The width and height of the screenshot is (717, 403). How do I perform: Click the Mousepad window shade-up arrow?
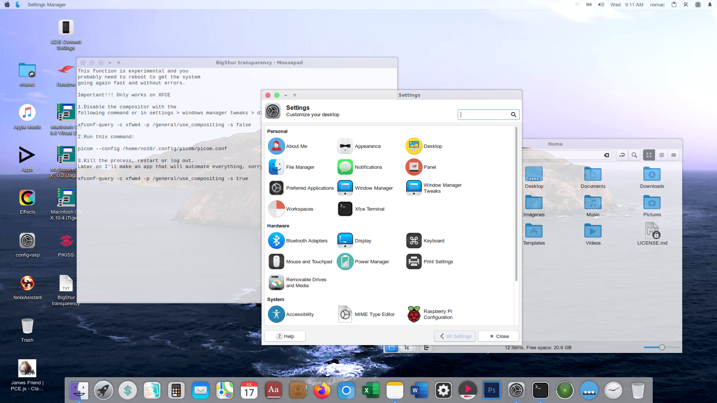click(x=119, y=63)
